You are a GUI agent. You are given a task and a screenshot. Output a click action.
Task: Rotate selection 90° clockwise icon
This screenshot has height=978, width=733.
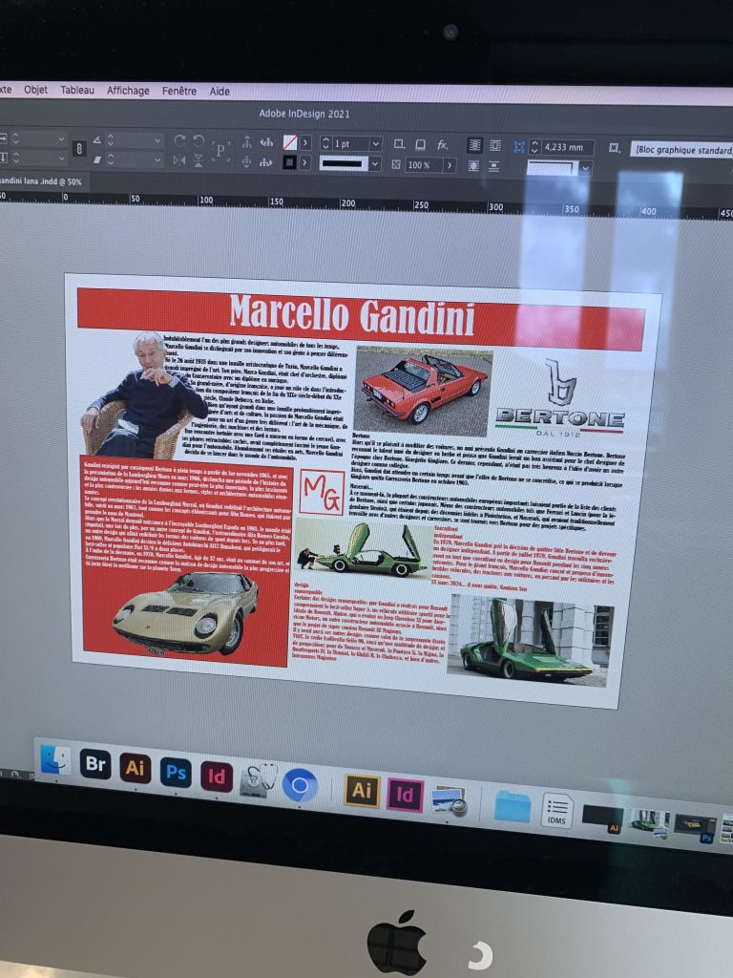point(179,140)
